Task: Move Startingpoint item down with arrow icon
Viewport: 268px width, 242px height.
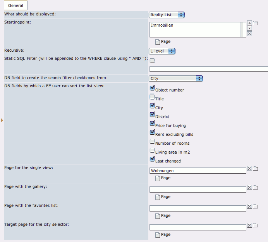Action: (x=249, y=29)
